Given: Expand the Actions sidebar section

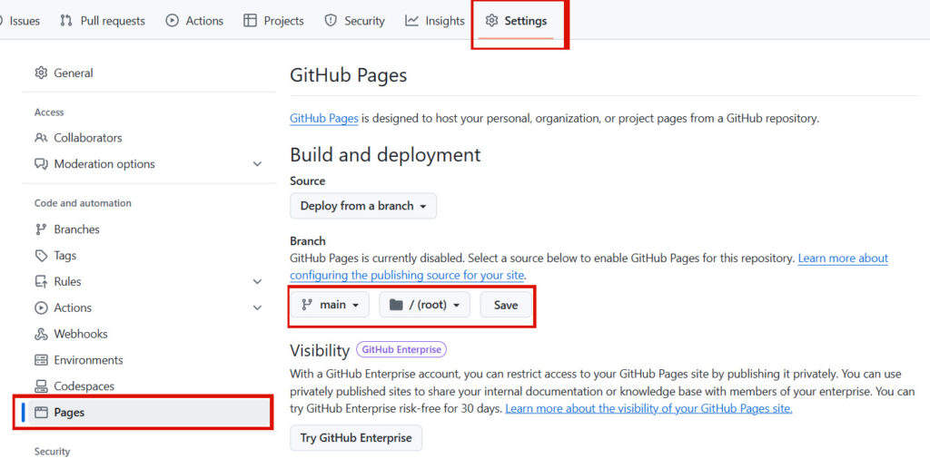Looking at the screenshot, I should (x=257, y=308).
